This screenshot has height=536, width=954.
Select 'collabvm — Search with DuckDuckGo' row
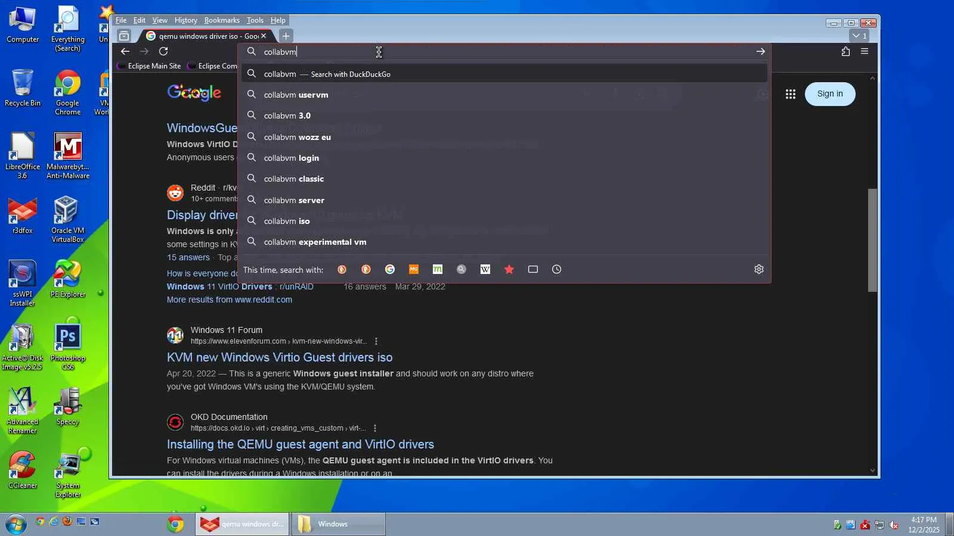(504, 74)
